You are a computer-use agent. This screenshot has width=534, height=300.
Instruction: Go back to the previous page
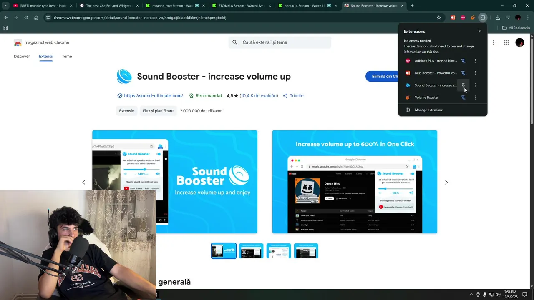(6, 17)
